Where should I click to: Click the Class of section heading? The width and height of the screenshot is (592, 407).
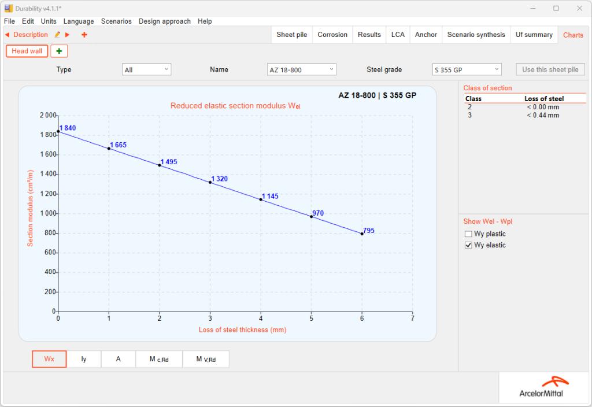pyautogui.click(x=487, y=88)
